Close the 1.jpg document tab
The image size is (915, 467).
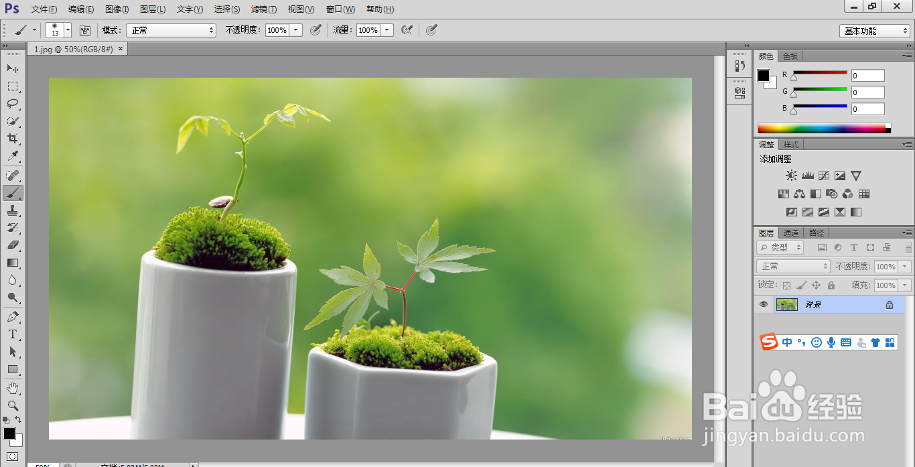click(x=121, y=48)
